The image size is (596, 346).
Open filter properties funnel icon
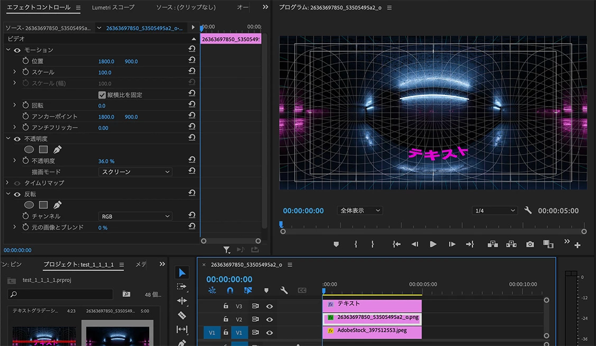click(x=226, y=249)
